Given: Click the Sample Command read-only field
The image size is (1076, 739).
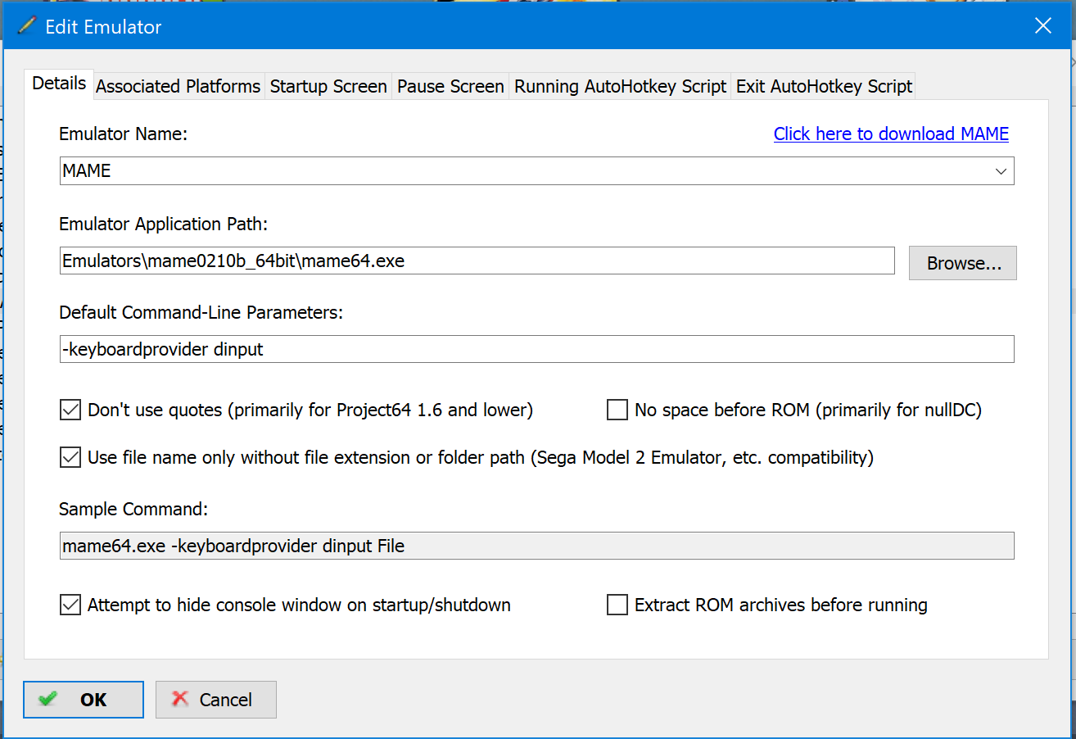Looking at the screenshot, I should (536, 546).
